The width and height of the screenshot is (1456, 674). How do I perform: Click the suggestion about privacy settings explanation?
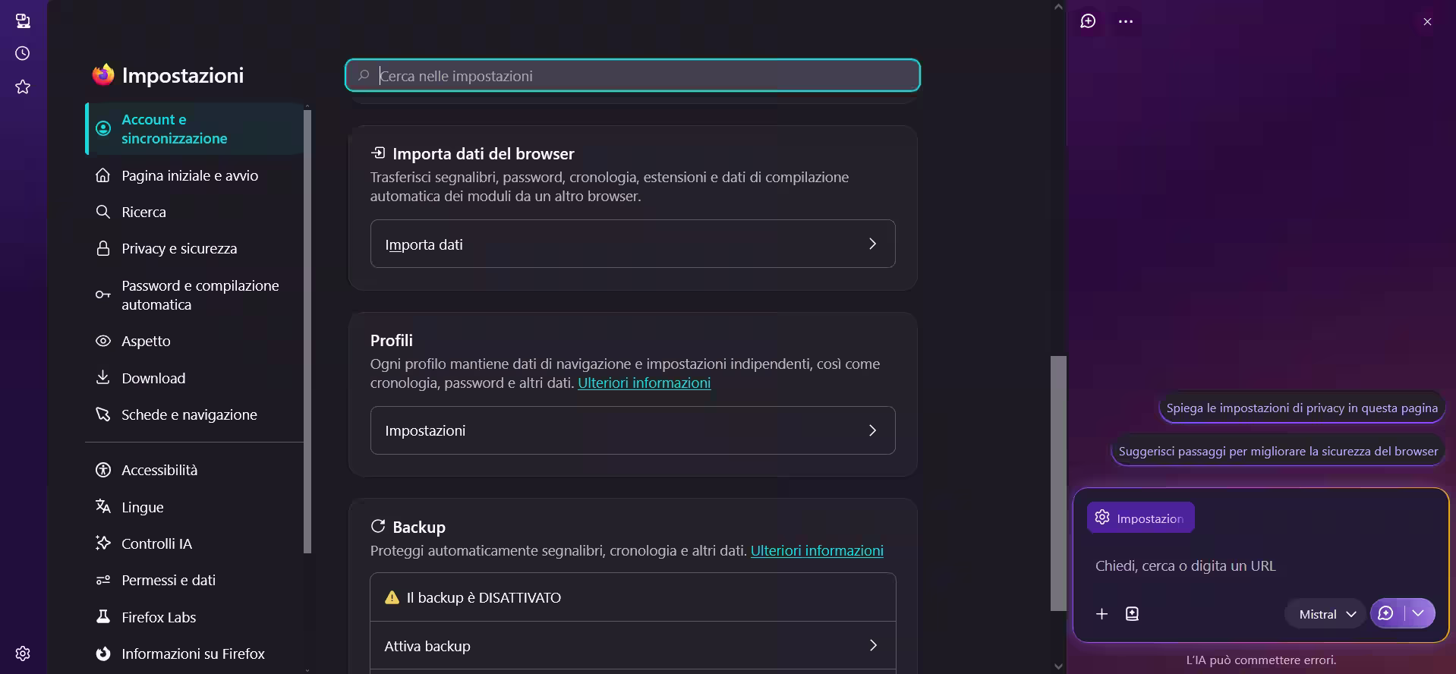point(1302,408)
